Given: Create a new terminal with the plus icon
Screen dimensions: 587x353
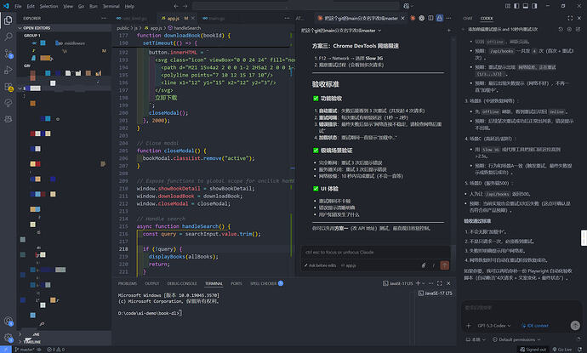Looking at the screenshot, I should (418, 283).
